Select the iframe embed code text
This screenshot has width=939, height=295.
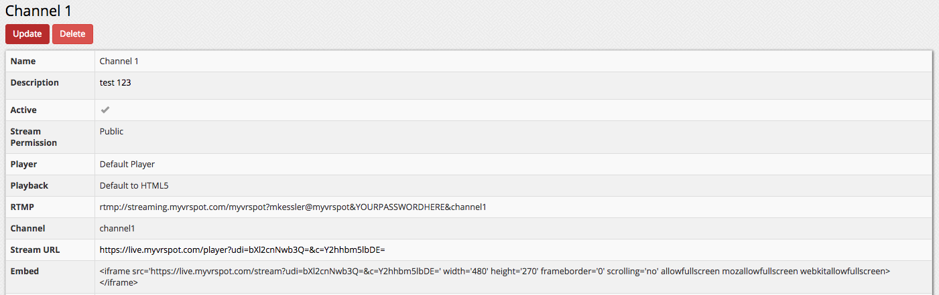pyautogui.click(x=495, y=276)
